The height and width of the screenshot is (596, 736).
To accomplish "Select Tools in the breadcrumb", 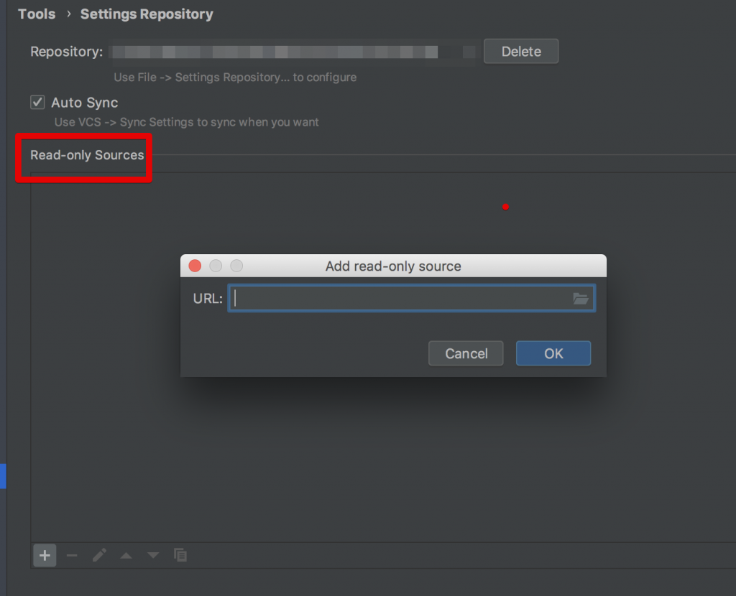I will point(37,14).
